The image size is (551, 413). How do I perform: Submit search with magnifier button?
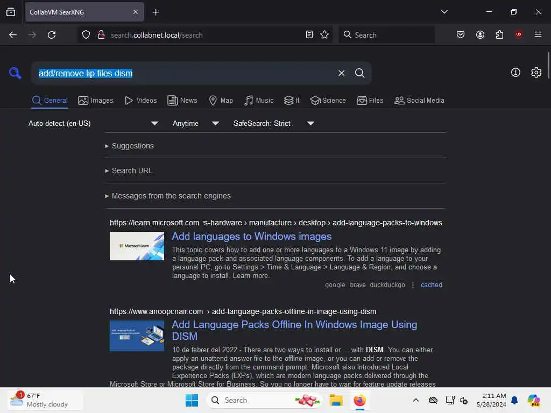pyautogui.click(x=359, y=73)
